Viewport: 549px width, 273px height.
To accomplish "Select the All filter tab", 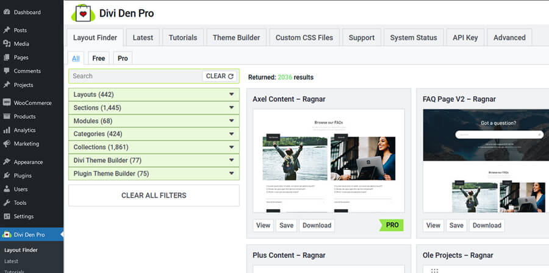I will point(76,58).
